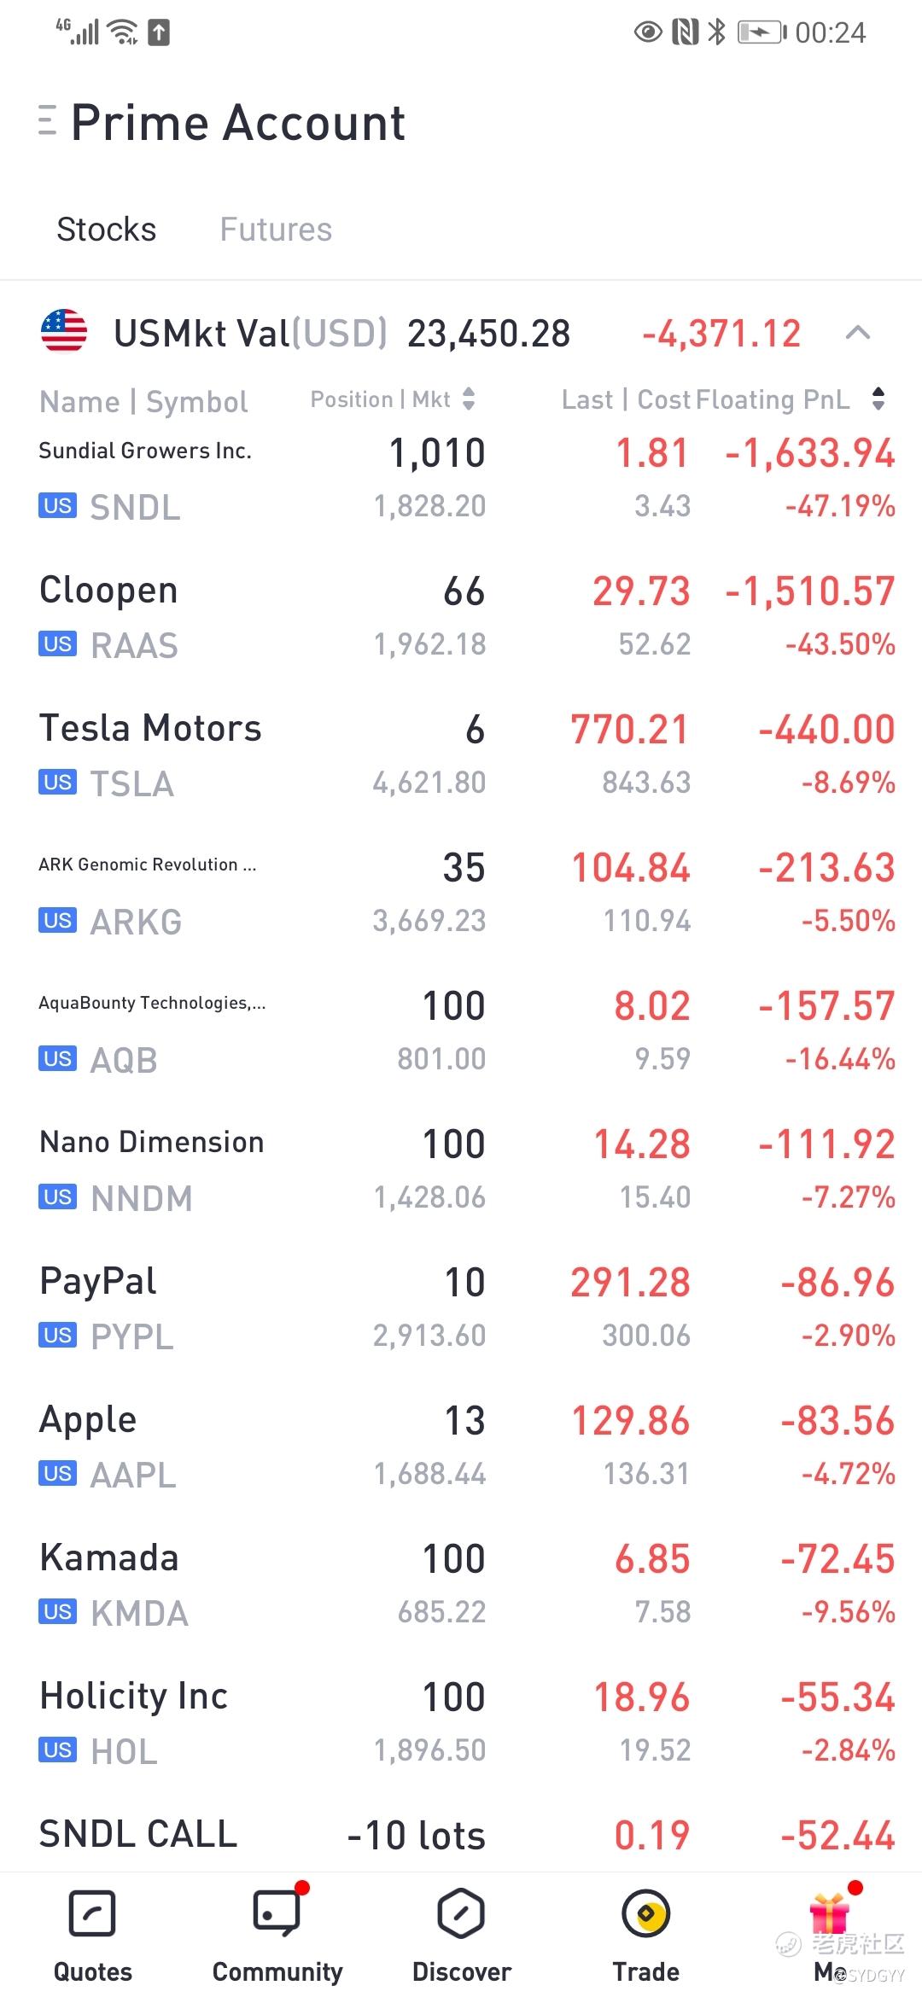Image resolution: width=922 pixels, height=1997 pixels.
Task: Switch to the Futures tab
Action: coord(276,230)
